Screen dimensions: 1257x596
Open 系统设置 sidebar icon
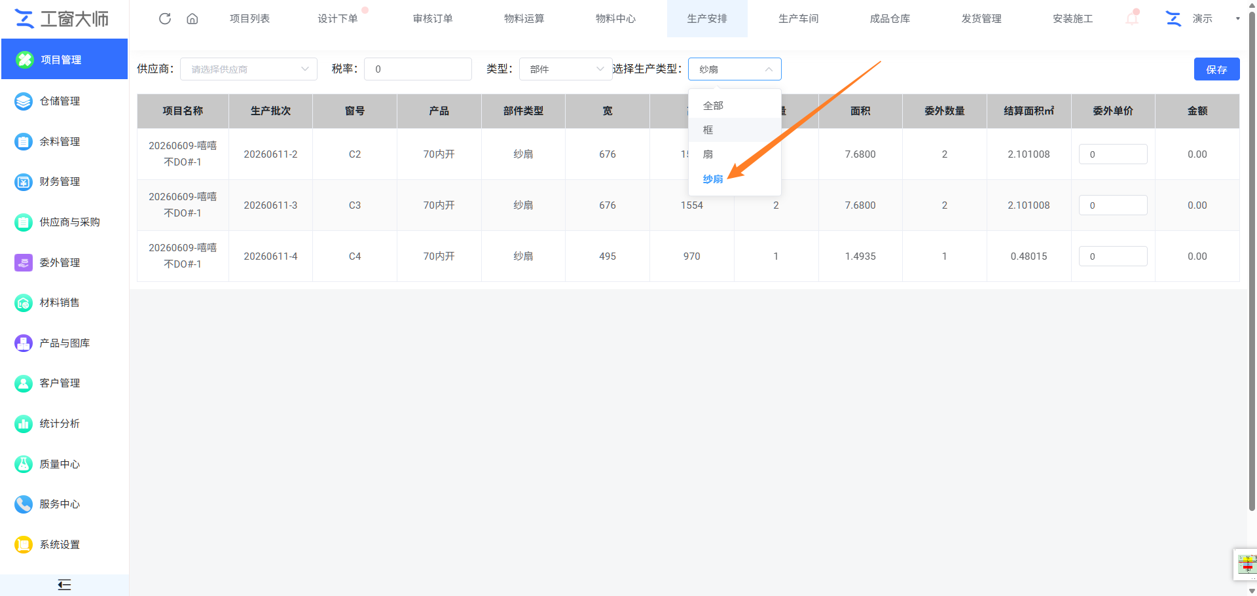click(24, 545)
